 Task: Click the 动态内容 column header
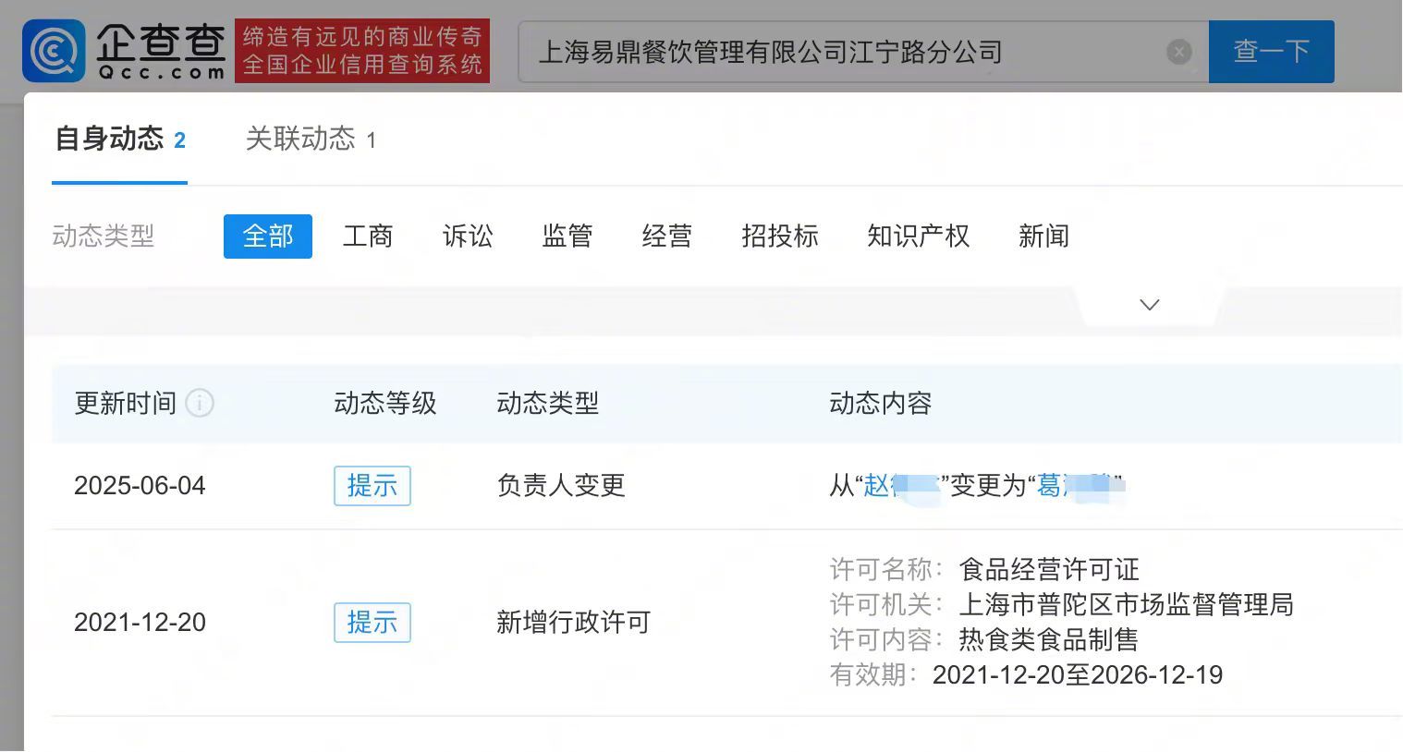click(881, 404)
